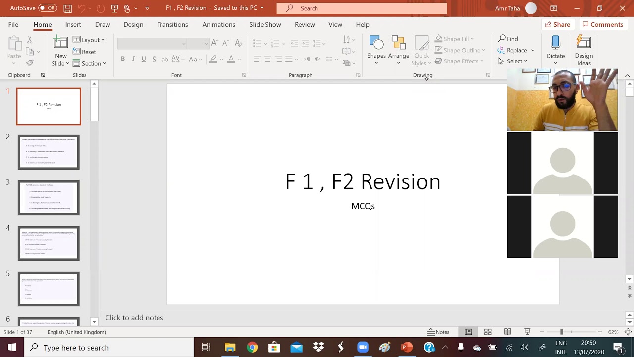The image size is (634, 357).
Task: Open PowerPoint icon in taskbar
Action: point(407,348)
